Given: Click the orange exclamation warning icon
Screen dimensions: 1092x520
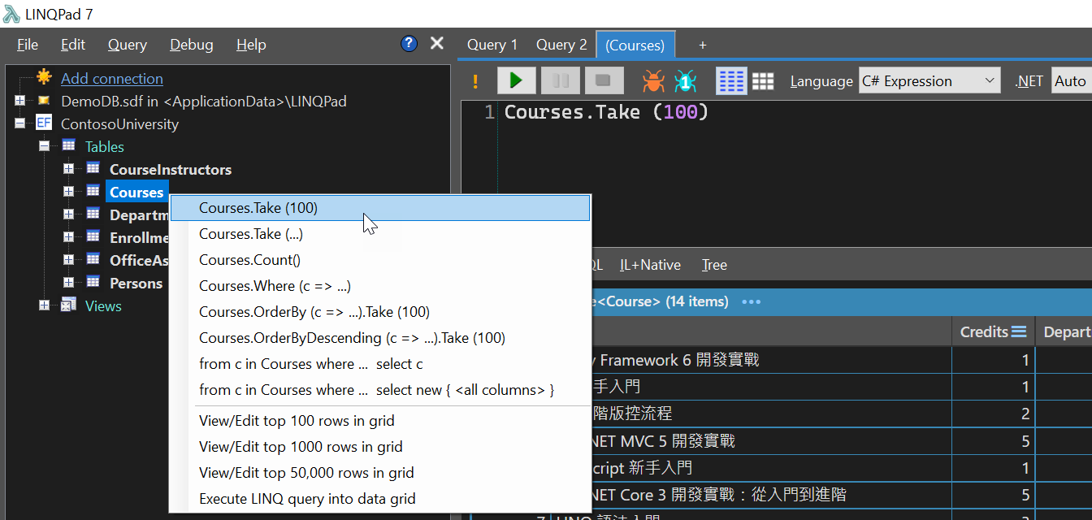Looking at the screenshot, I should click(x=475, y=81).
